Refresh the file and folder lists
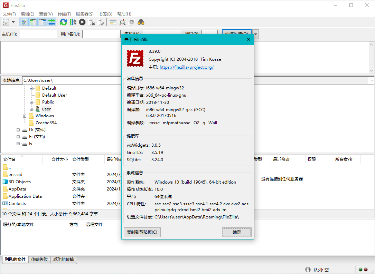This screenshot has width=375, height=274. pos(63,22)
